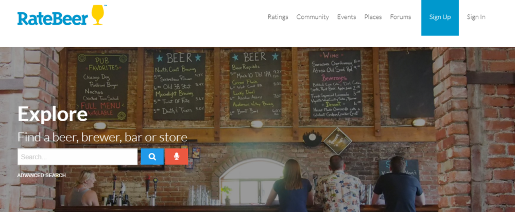Click the blue magnifying glass search button
Image resolution: width=515 pixels, height=212 pixels.
(x=152, y=157)
